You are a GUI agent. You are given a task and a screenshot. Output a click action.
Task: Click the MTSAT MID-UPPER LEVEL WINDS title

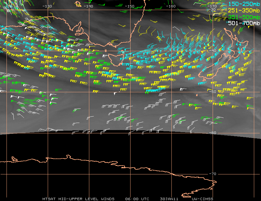tap(78, 199)
